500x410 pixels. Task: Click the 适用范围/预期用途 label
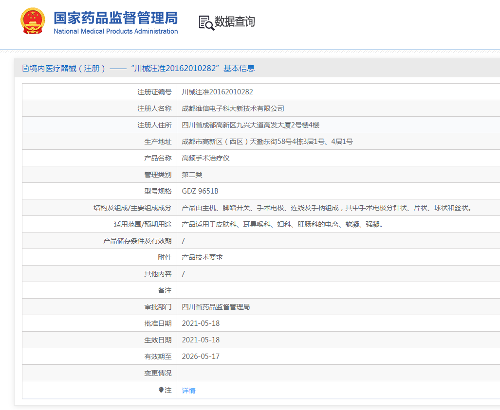[x=143, y=224]
